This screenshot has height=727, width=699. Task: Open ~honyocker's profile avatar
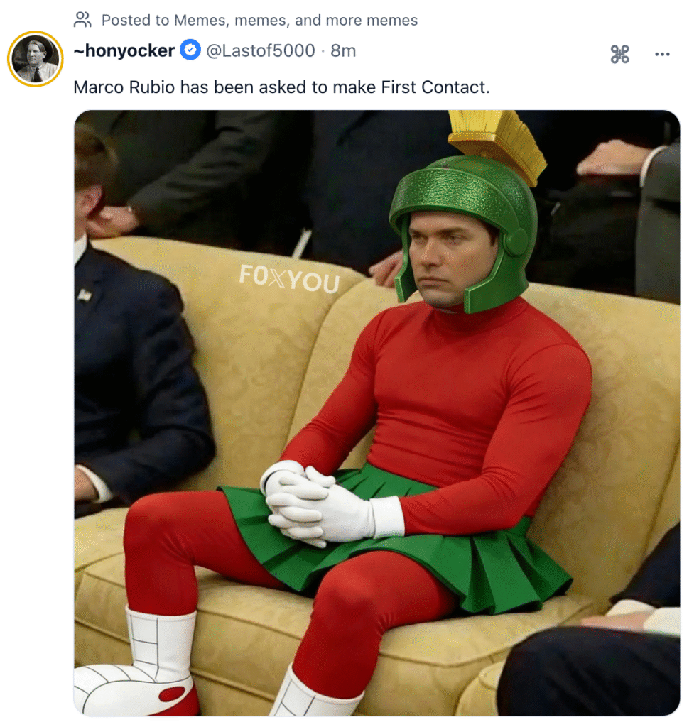(x=35, y=59)
